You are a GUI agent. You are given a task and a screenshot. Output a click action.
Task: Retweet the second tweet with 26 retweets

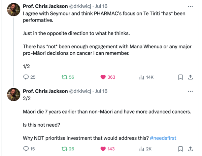[64, 149]
